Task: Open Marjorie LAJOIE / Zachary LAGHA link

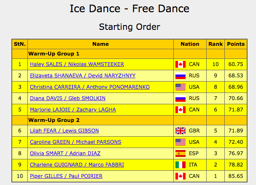Action: tap(73, 110)
